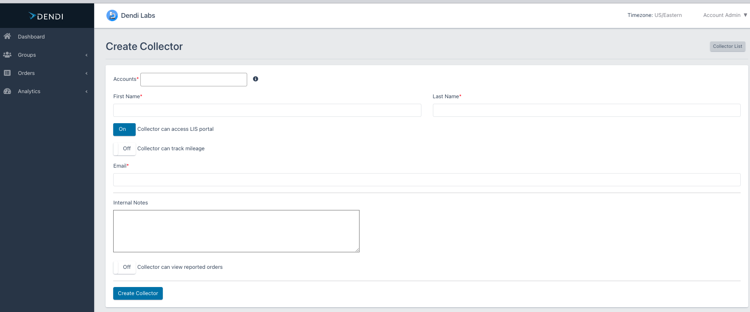
Task: Click the Email field label
Action: pyautogui.click(x=121, y=166)
